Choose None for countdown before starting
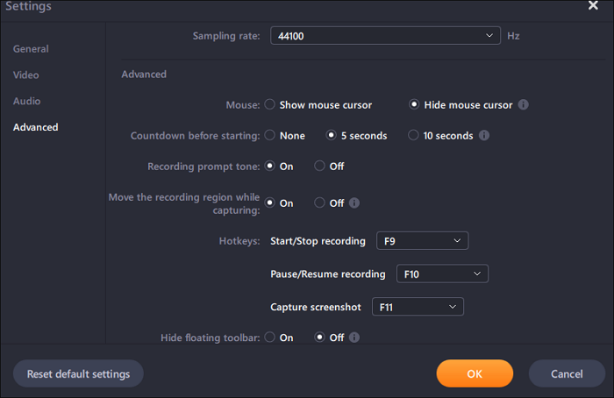 (270, 136)
